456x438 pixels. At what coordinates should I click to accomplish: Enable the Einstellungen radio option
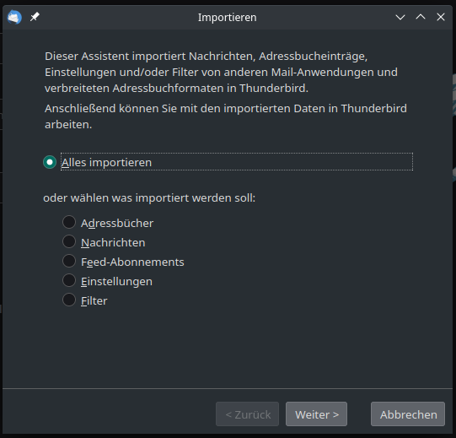click(x=69, y=280)
